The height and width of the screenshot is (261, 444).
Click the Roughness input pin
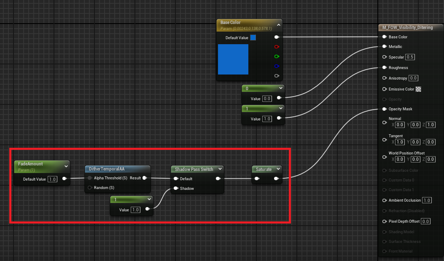[x=384, y=68]
